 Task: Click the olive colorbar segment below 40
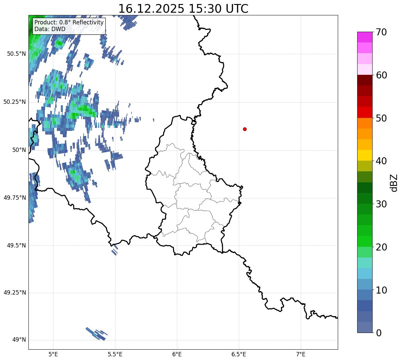365,166
